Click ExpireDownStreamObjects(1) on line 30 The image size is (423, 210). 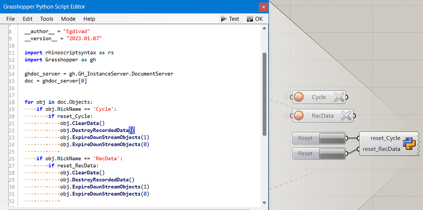111,187
